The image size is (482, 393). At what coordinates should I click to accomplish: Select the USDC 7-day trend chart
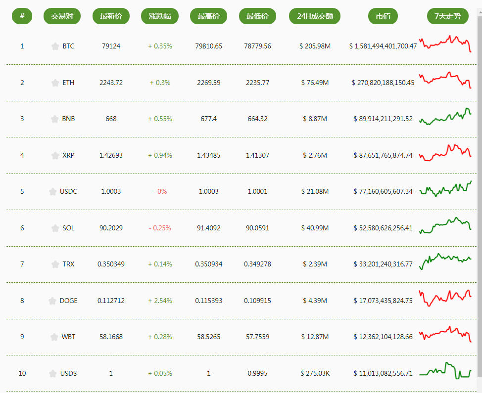(x=445, y=189)
